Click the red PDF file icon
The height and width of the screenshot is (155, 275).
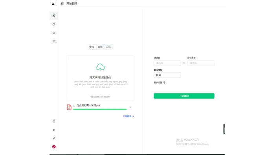[69, 107]
